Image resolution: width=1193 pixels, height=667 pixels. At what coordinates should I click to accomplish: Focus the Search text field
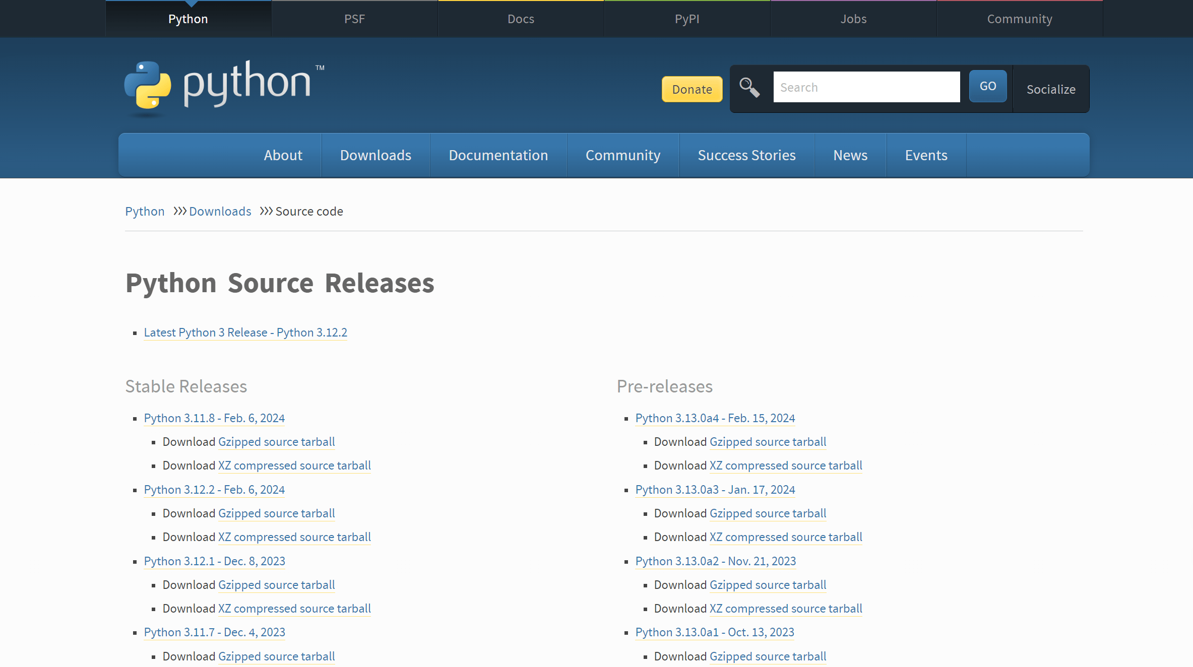click(x=866, y=87)
